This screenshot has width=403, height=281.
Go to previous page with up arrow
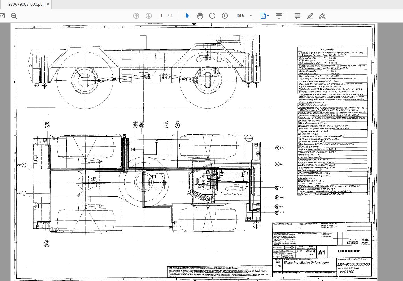(136, 16)
